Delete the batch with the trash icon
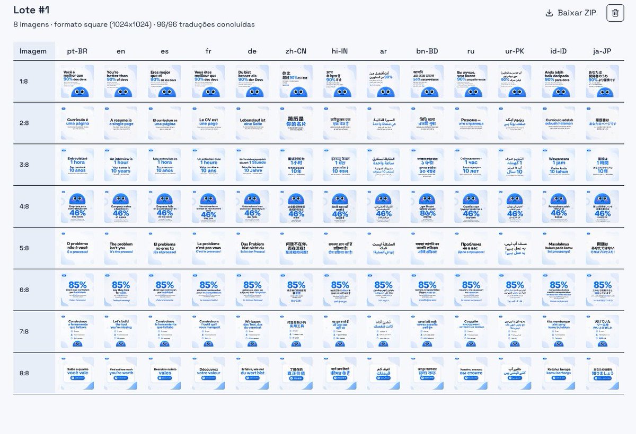 pos(615,13)
